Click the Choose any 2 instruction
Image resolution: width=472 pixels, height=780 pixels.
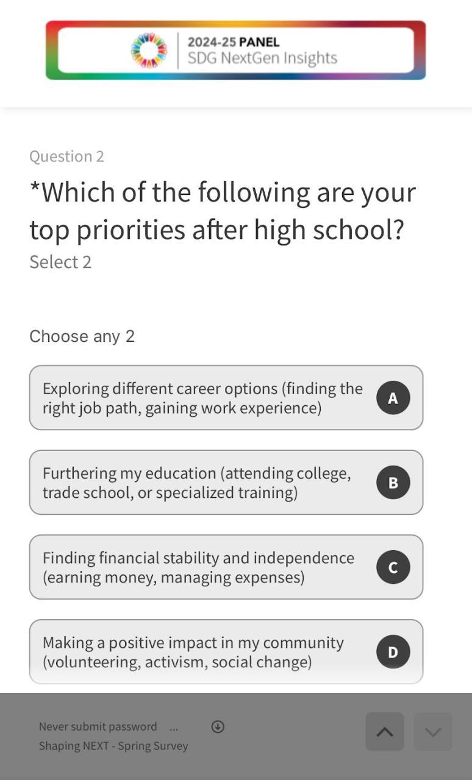(x=82, y=336)
